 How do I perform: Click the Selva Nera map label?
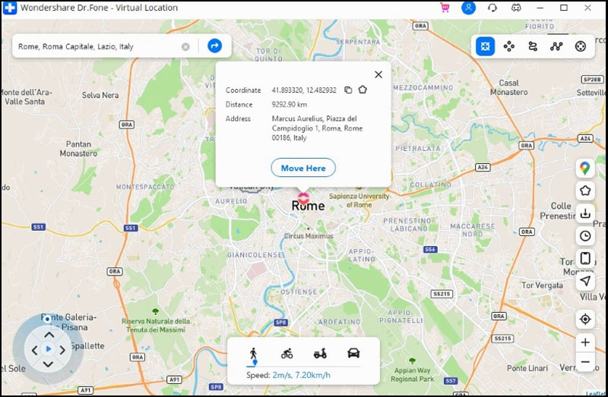(x=100, y=95)
